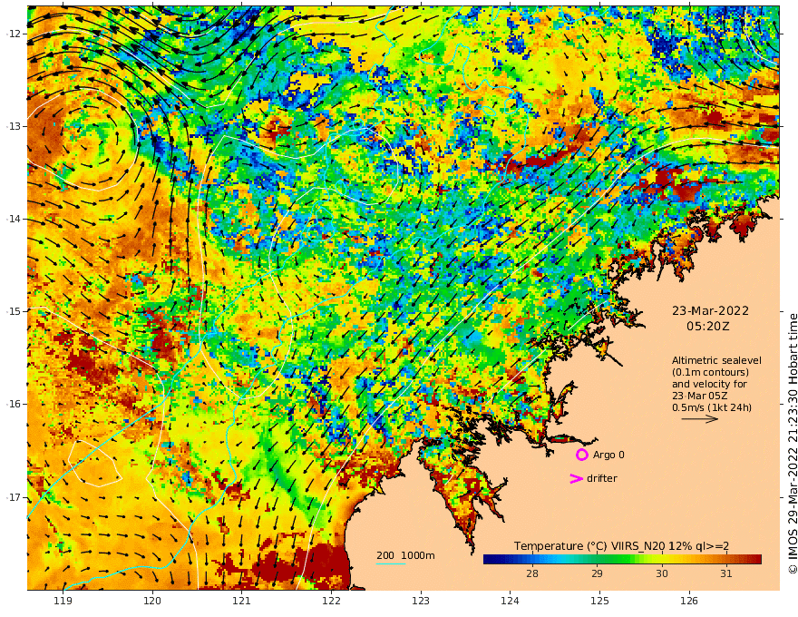Click the cyan 200m bathymetry legend line
The height and width of the screenshot is (617, 798).
(390, 563)
